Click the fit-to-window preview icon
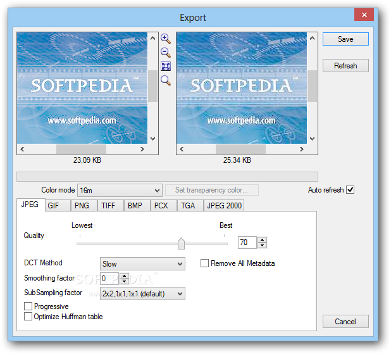 click(166, 66)
